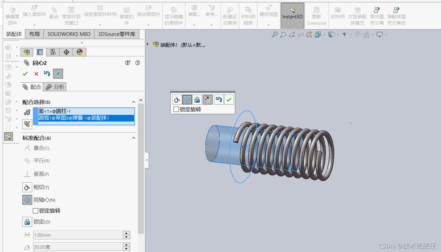Click multiple mate mode icon
This screenshot has width=441, height=252.
[27, 124]
